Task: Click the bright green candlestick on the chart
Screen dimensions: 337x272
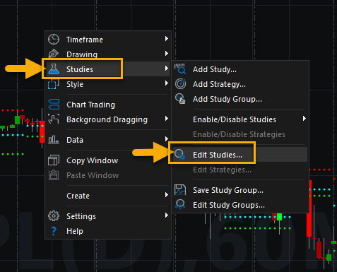Action: [x=279, y=217]
